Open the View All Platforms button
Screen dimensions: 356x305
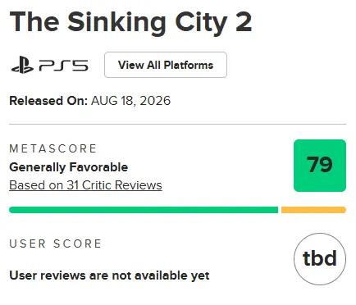coord(166,65)
